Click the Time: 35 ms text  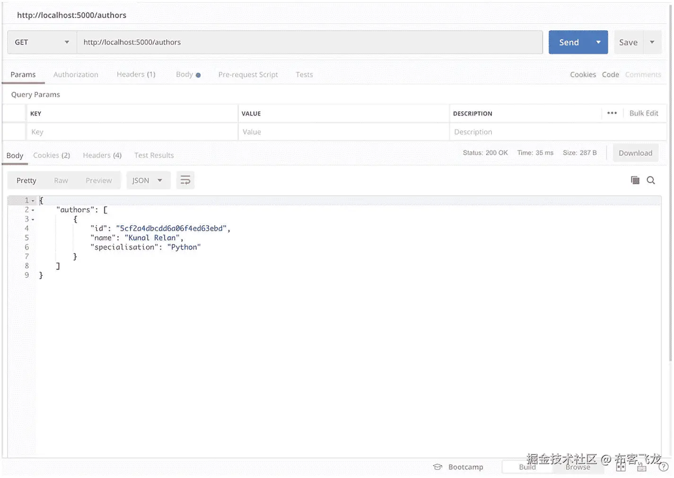coord(535,153)
